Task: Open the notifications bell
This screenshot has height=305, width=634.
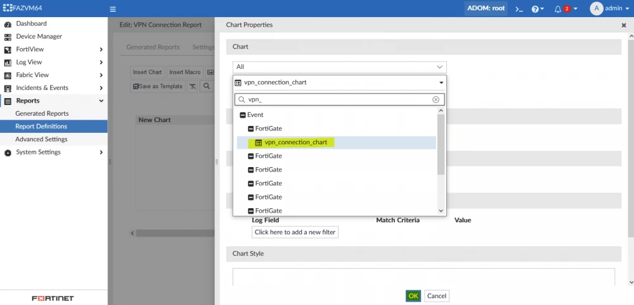Action: coord(558,9)
